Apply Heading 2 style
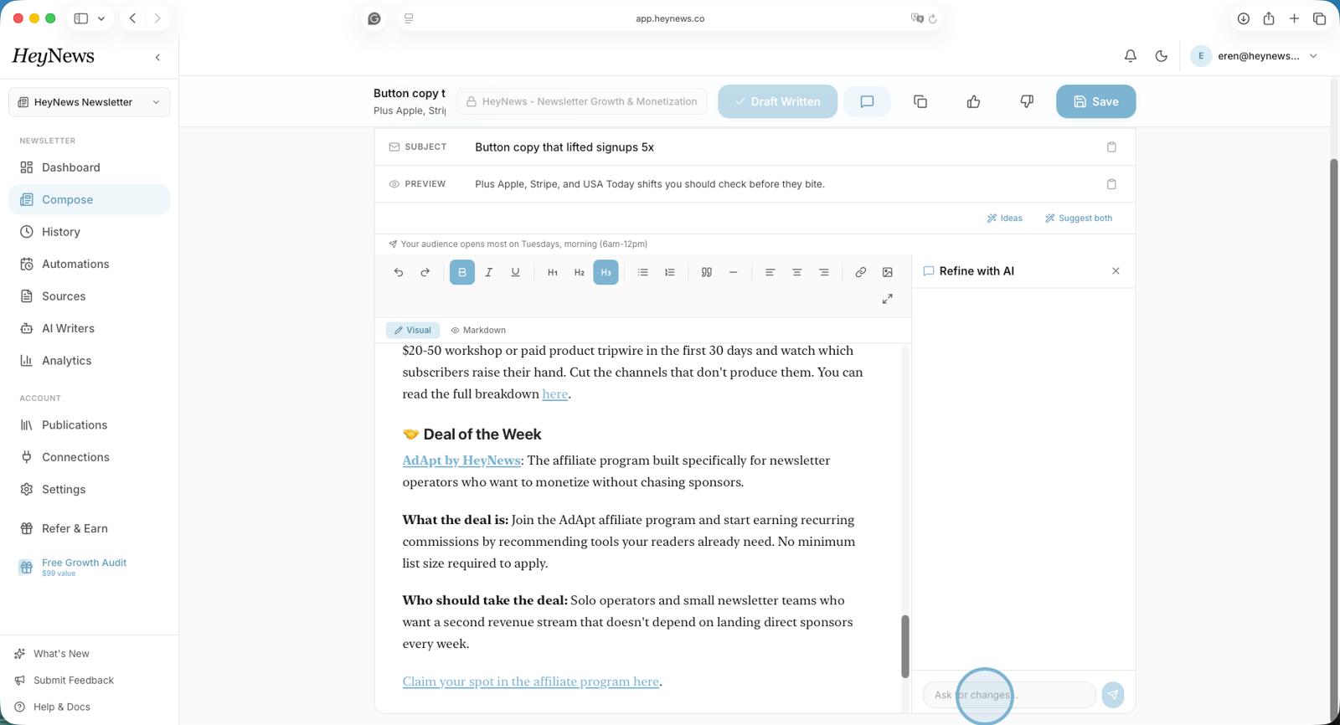This screenshot has width=1340, height=725. pyautogui.click(x=580, y=272)
